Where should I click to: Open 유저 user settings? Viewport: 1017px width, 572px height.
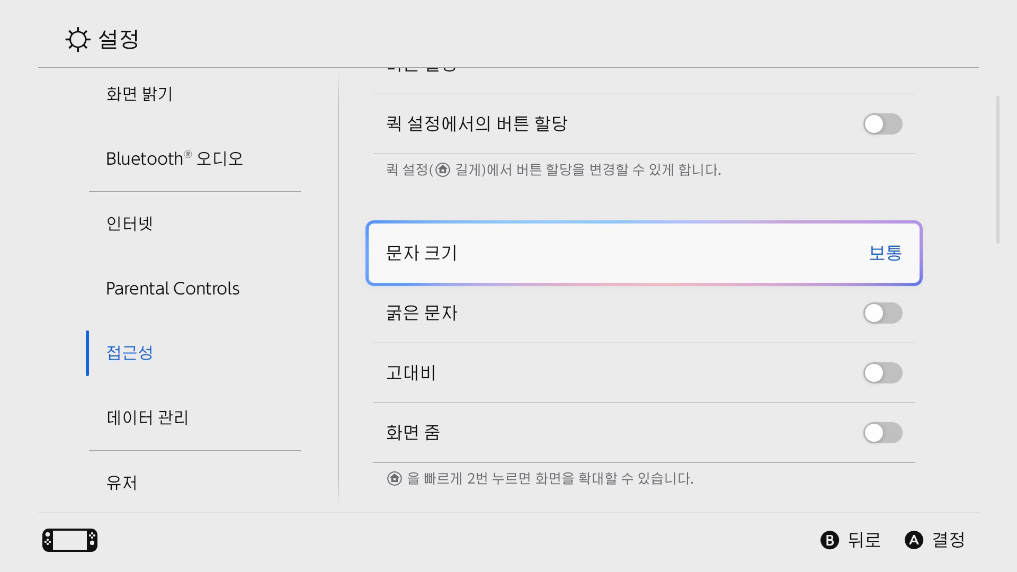tap(121, 482)
